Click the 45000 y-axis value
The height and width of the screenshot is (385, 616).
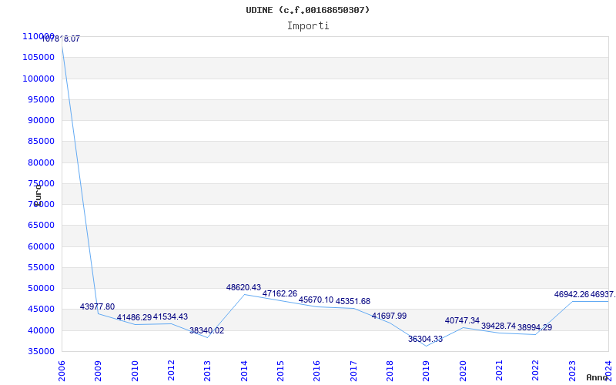click(41, 310)
